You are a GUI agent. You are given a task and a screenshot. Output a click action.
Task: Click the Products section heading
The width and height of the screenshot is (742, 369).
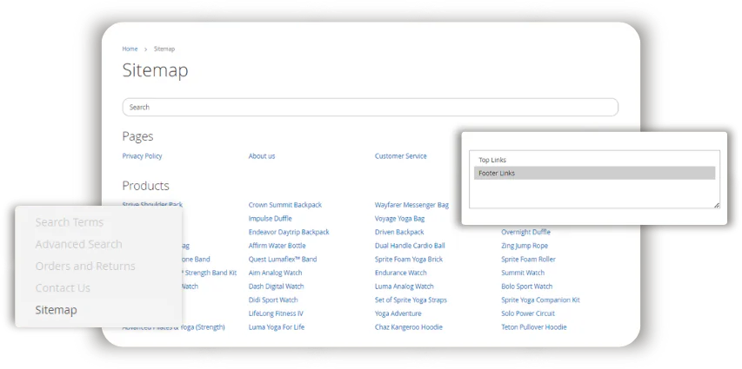pyautogui.click(x=146, y=186)
